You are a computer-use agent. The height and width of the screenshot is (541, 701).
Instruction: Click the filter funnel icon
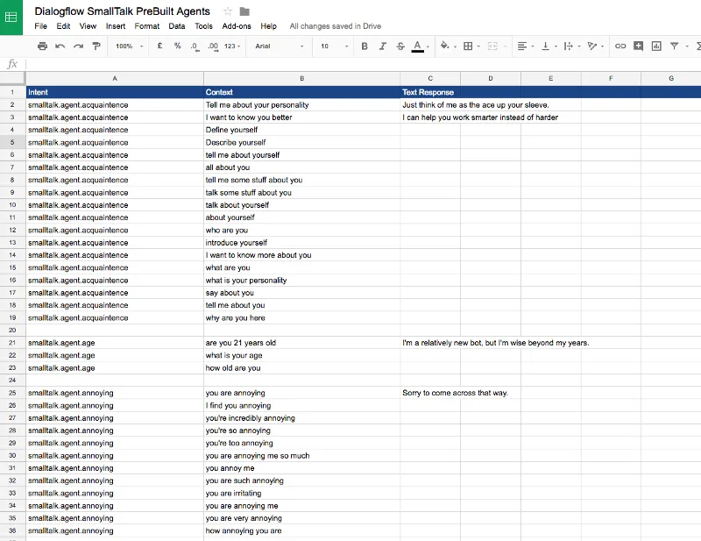pyautogui.click(x=674, y=46)
